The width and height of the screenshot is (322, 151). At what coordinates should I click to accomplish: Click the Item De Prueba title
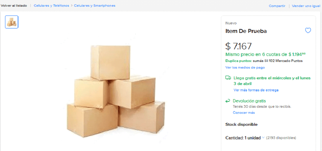[x=246, y=31]
